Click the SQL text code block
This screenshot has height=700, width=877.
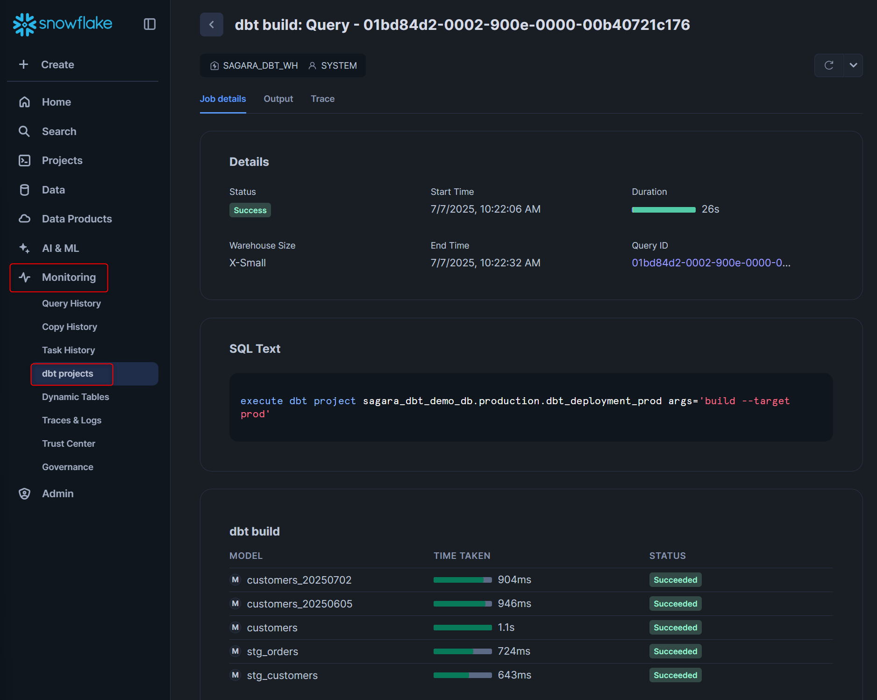[x=531, y=407]
